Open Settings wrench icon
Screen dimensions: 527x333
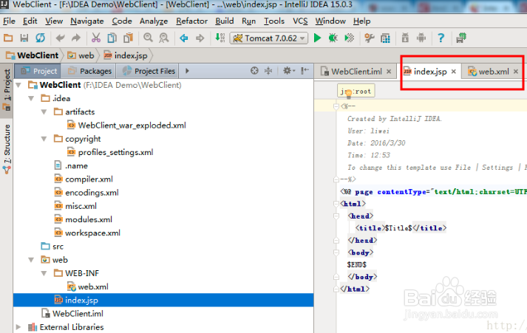pyautogui.click(x=370, y=38)
